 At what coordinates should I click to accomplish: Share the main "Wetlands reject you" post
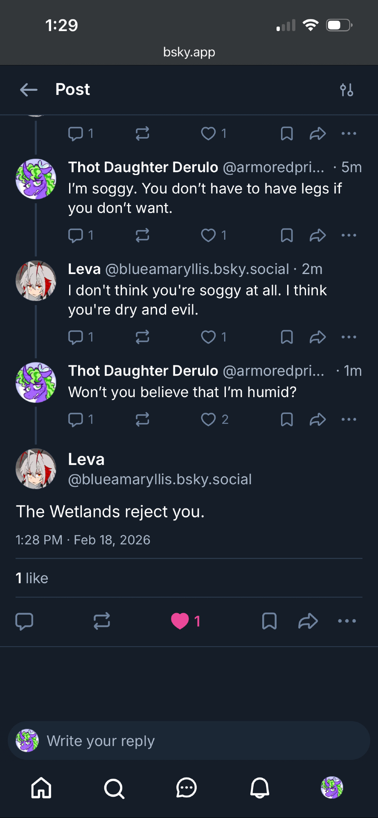coord(308,621)
